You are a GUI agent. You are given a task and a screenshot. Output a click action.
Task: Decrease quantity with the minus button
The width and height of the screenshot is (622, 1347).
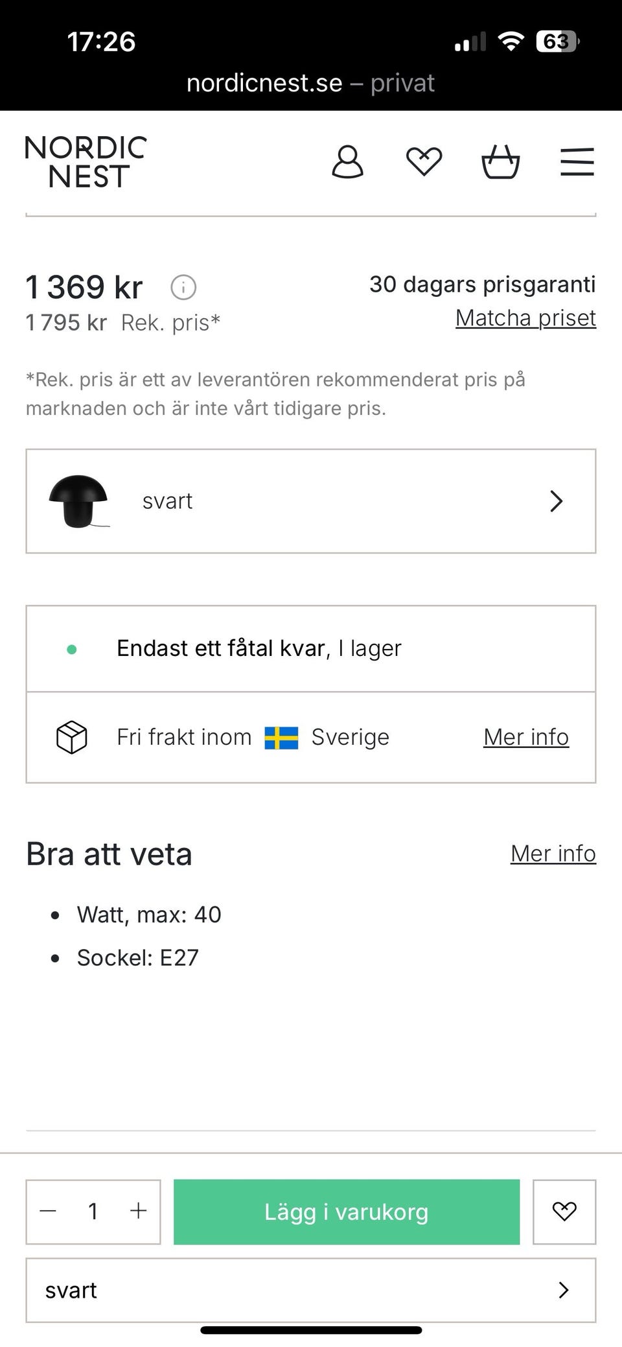coord(49,1211)
